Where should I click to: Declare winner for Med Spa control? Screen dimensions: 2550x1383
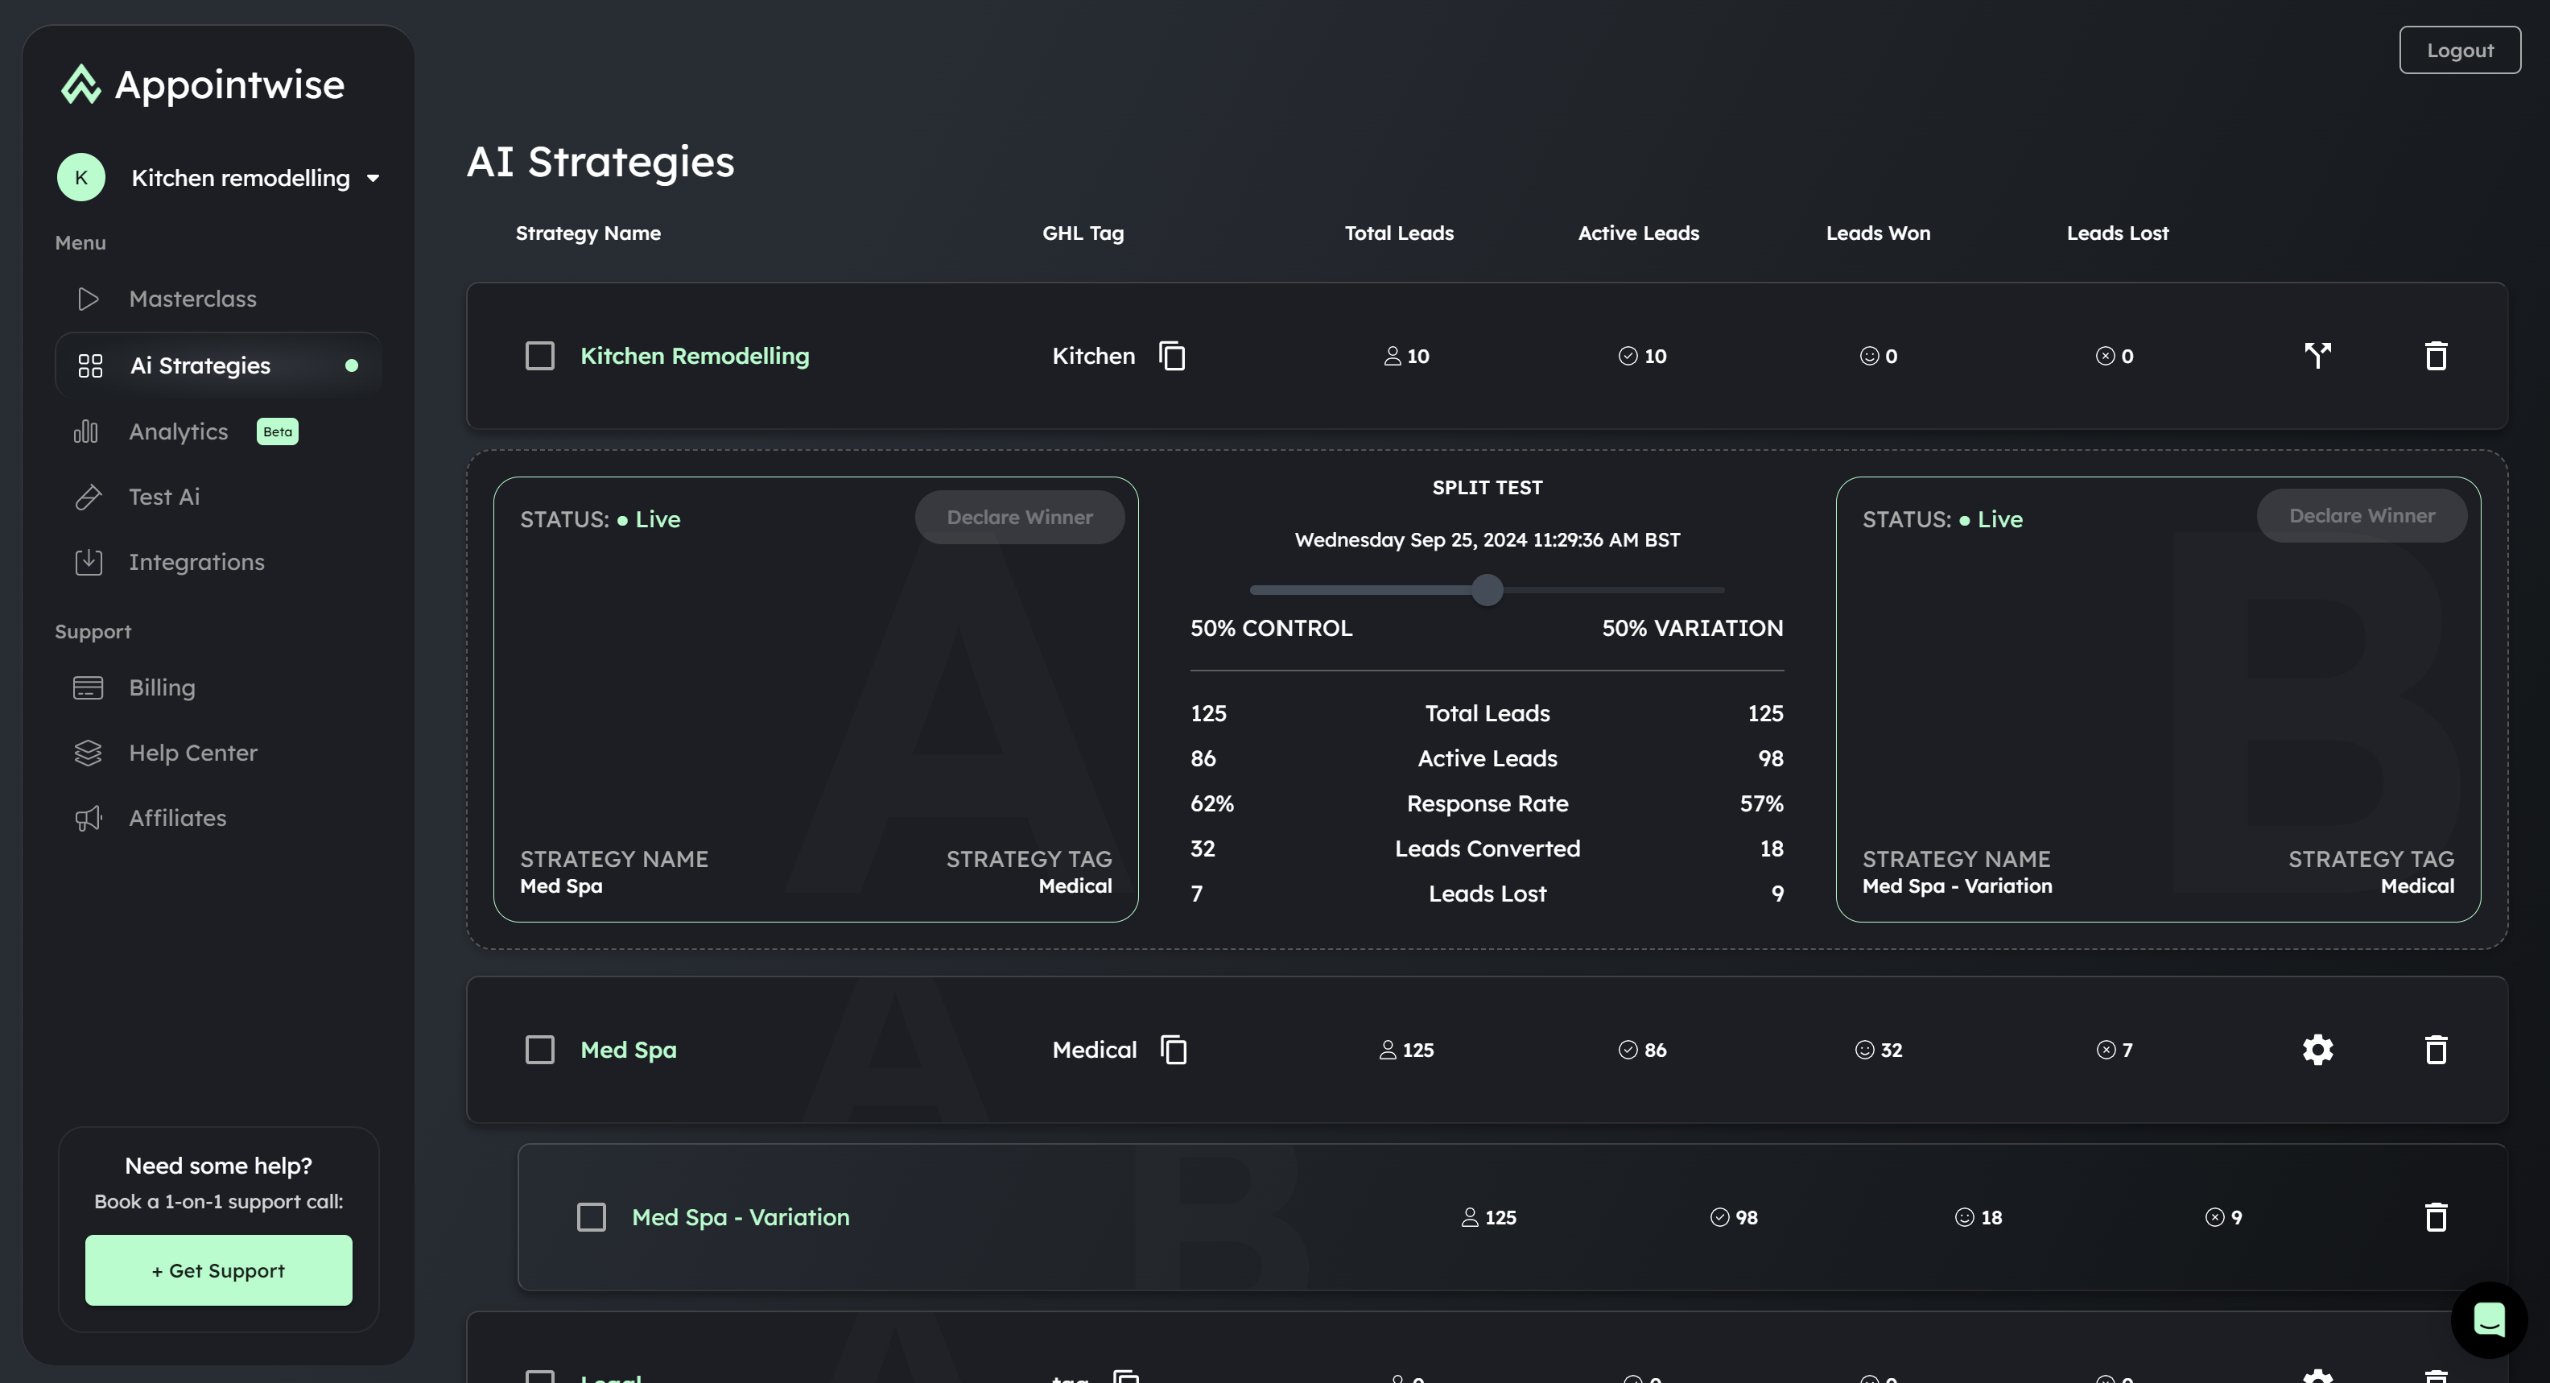tap(1020, 517)
